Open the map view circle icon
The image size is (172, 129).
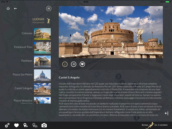point(49,9)
